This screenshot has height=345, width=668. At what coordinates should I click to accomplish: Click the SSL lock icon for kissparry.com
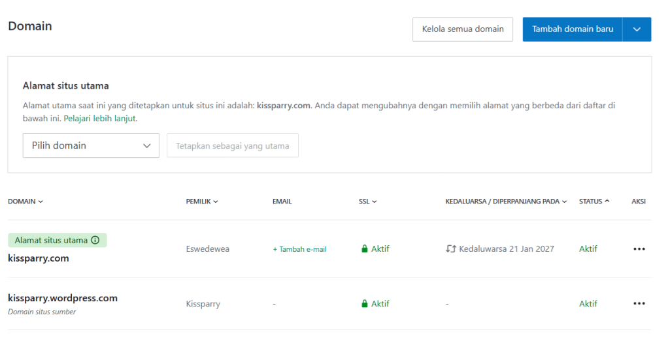point(365,249)
